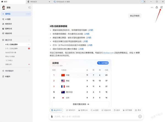Collapse the sidebar using the panel icon
The height and width of the screenshot is (122, 165).
click(30, 7)
